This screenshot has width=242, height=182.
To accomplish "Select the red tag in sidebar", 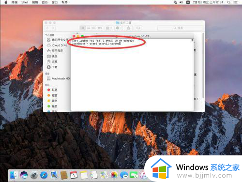I will (52, 90).
